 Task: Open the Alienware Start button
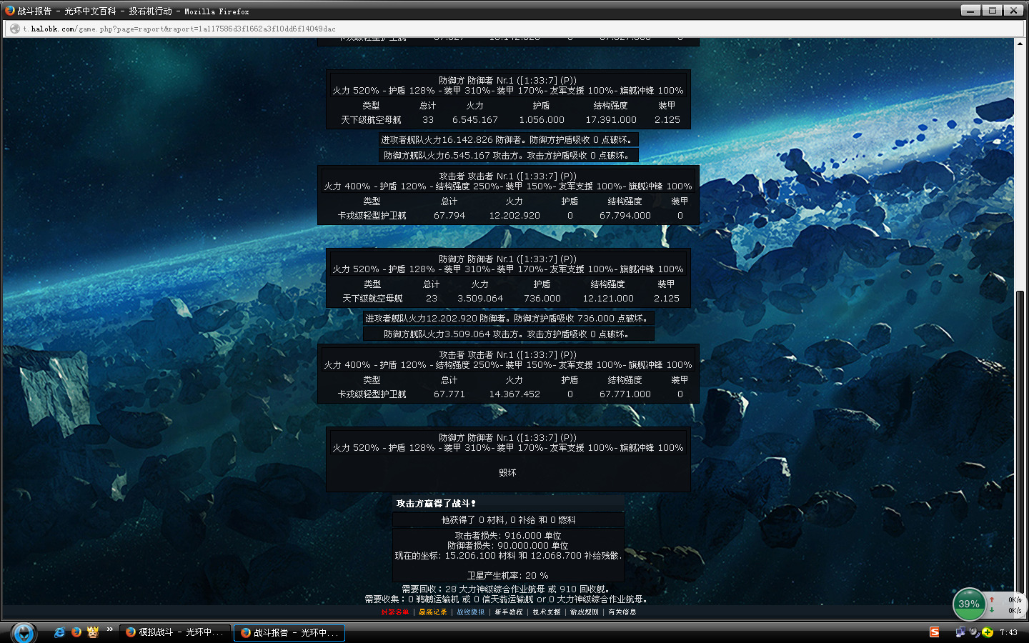click(24, 633)
